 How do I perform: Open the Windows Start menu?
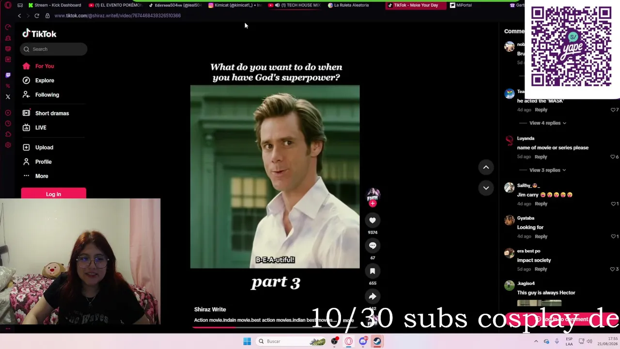coord(247,341)
